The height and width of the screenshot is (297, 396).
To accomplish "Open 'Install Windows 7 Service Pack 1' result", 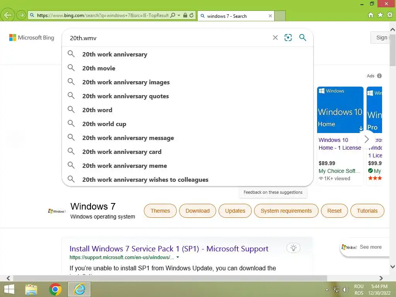I will [169, 249].
